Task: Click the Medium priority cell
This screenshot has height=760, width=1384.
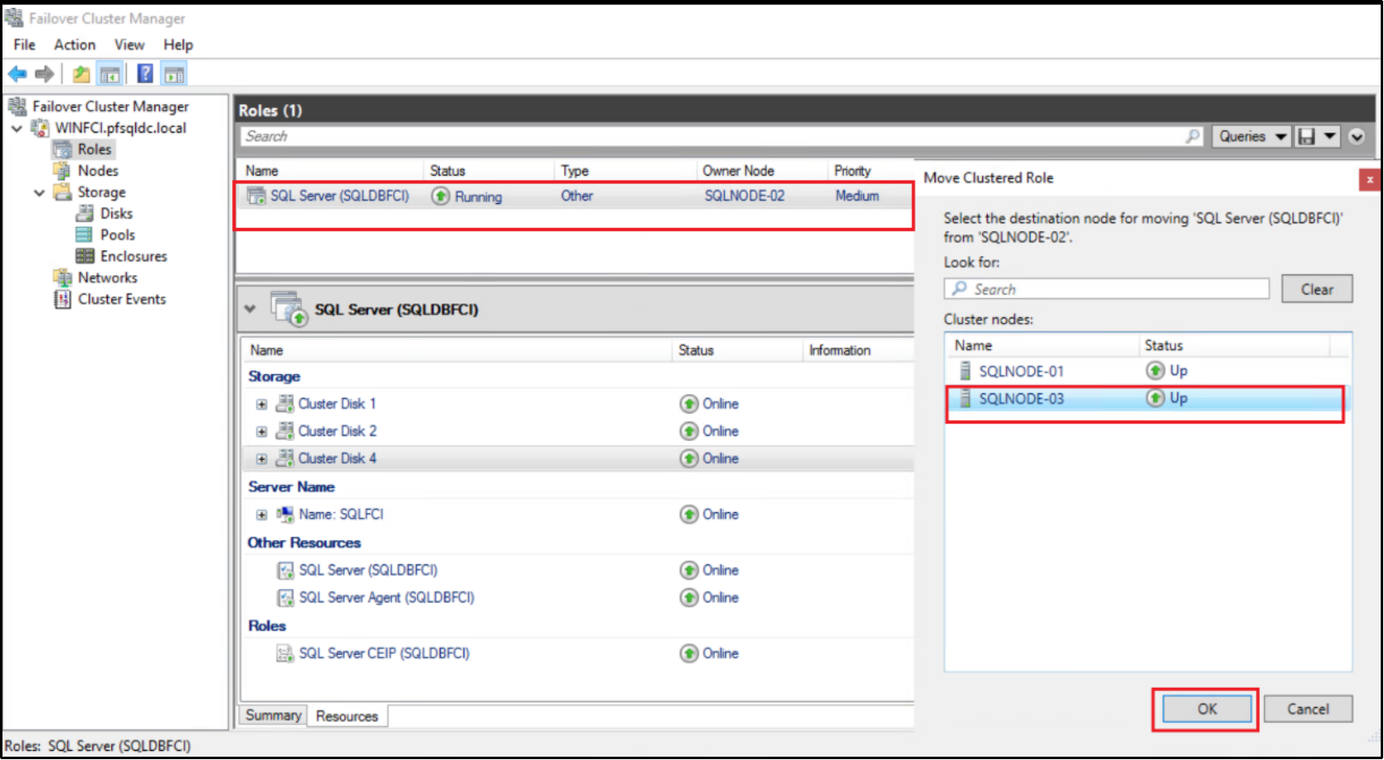Action: (x=857, y=196)
